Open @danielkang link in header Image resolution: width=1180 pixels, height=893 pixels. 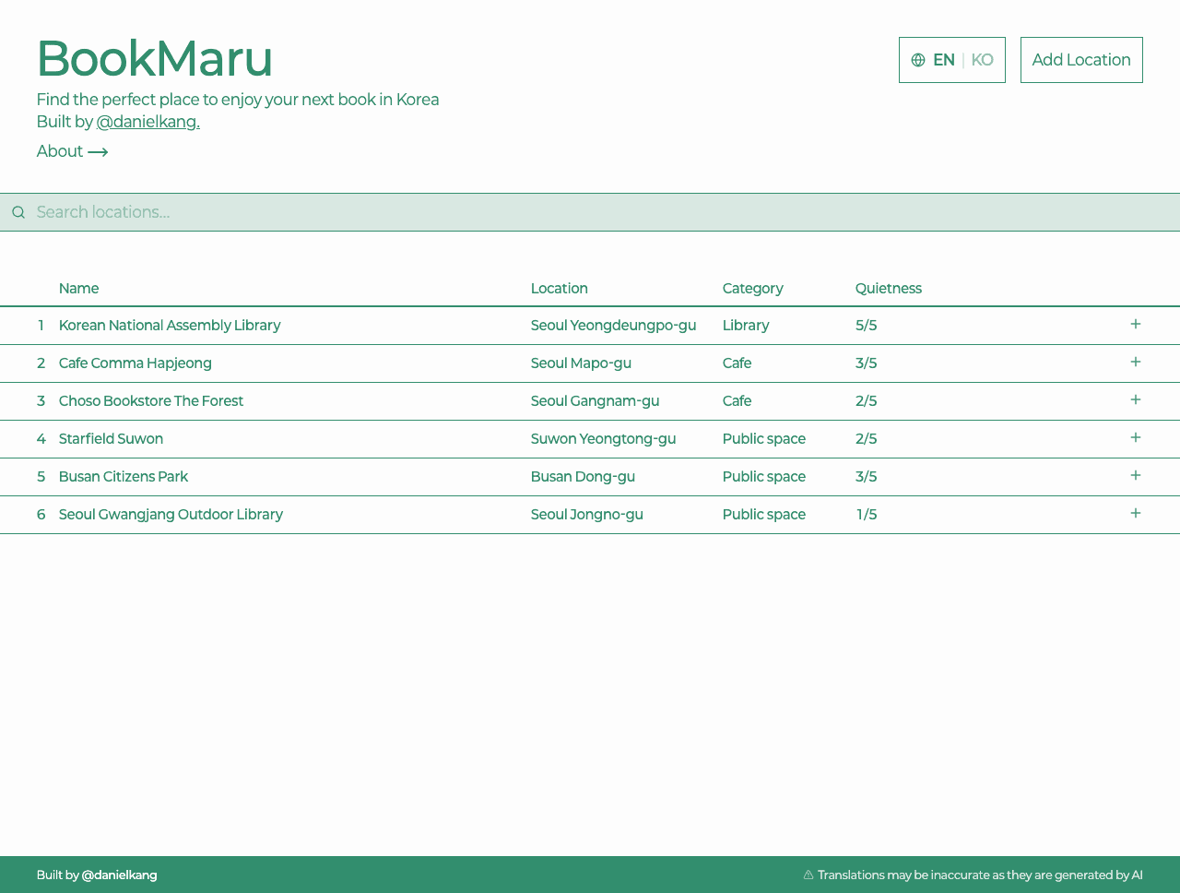point(147,122)
